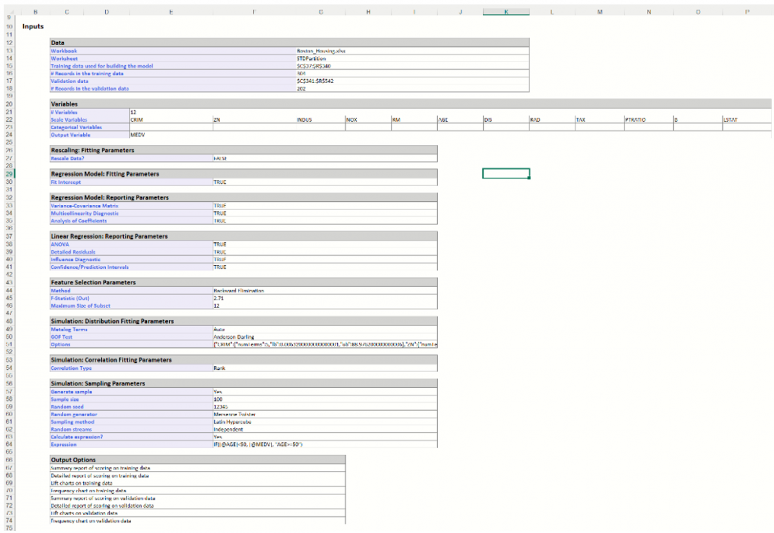Select the Rank correlation type cell
The image size is (774, 533).
pyautogui.click(x=219, y=368)
